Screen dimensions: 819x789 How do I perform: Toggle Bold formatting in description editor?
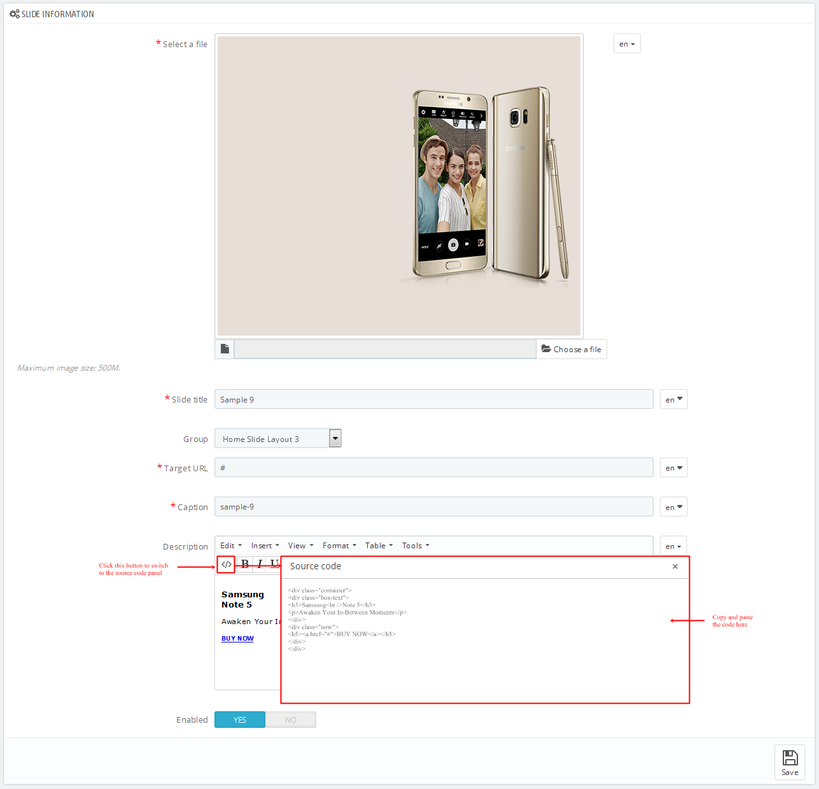245,564
